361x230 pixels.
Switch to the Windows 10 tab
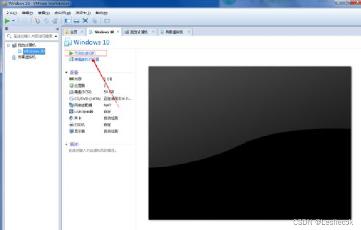coord(104,32)
